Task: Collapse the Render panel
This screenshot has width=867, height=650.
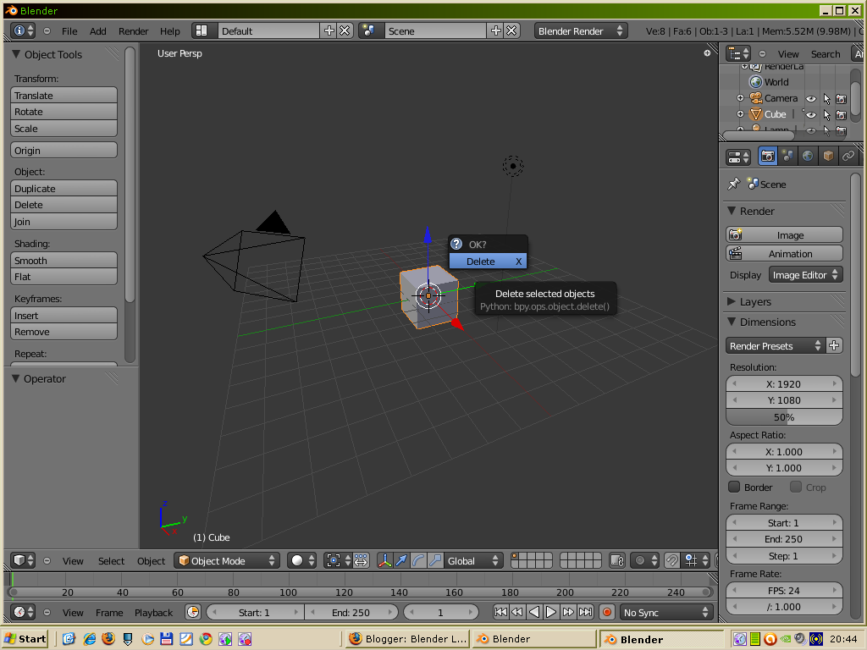Action: [x=732, y=211]
